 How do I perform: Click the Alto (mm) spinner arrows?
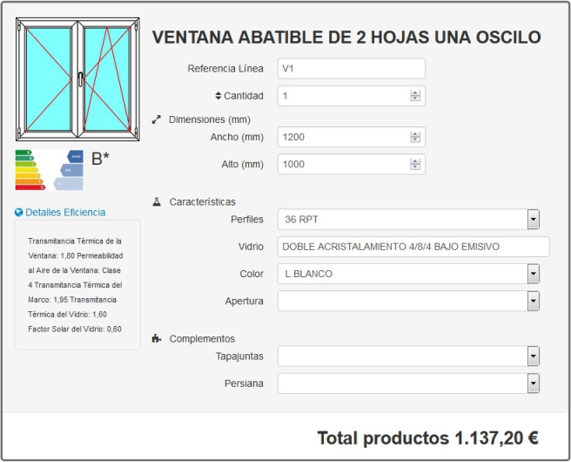pyautogui.click(x=415, y=164)
